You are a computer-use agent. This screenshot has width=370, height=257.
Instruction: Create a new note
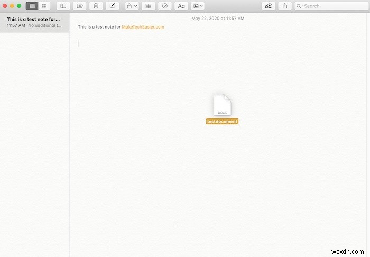[112, 6]
